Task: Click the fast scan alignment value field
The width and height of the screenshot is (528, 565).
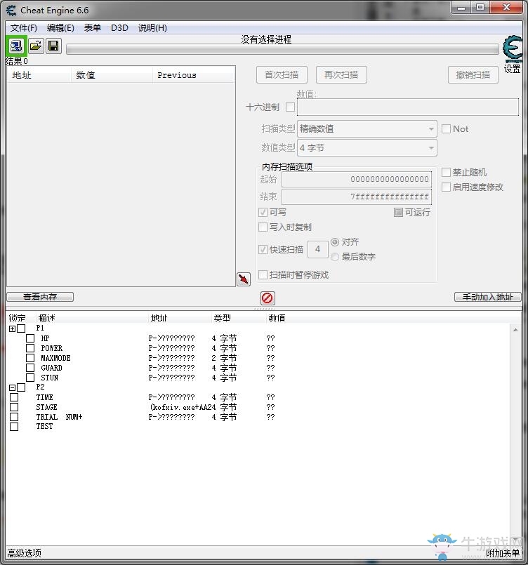Action: [x=318, y=249]
